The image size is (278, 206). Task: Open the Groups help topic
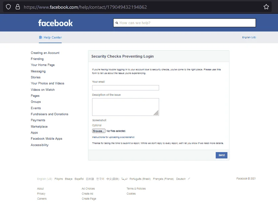pyautogui.click(x=36, y=102)
